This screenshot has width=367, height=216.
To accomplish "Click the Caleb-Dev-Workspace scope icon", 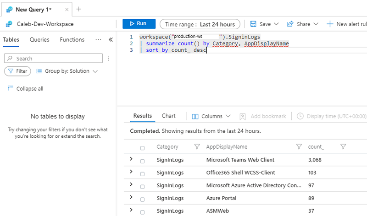I will tap(9, 24).
